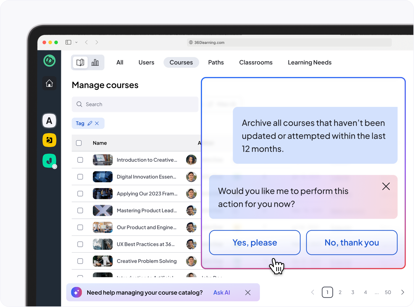The height and width of the screenshot is (307, 414).
Task: Edit the Tag filter pencil icon
Action: 90,123
